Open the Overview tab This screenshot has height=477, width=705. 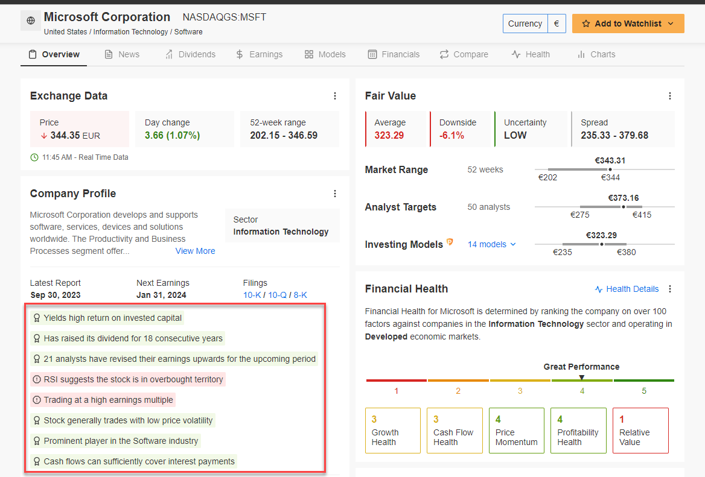(x=54, y=54)
